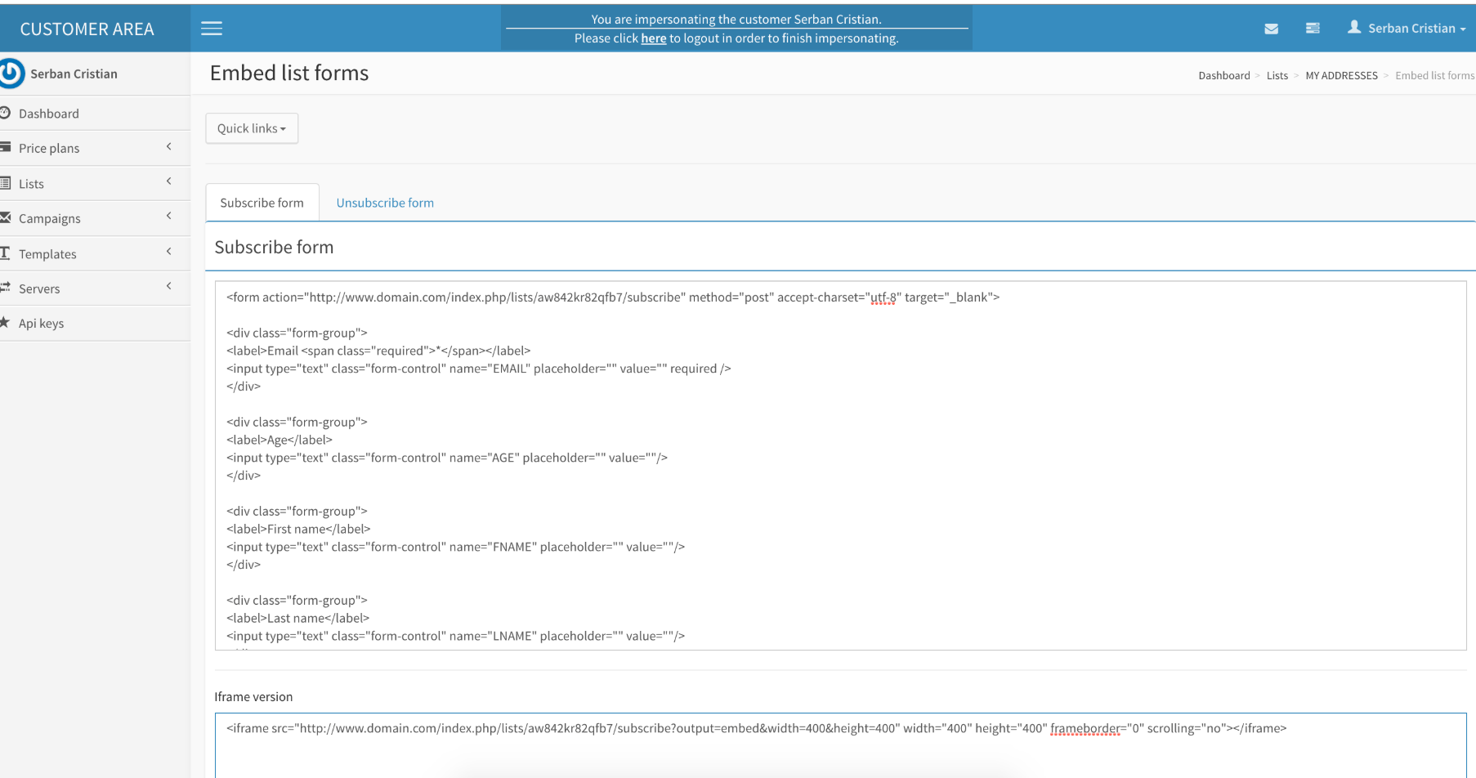
Task: Click the EMAIL input code line
Action: 479,369
